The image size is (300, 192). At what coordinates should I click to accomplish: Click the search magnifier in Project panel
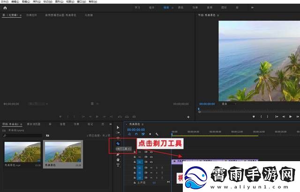5,135
